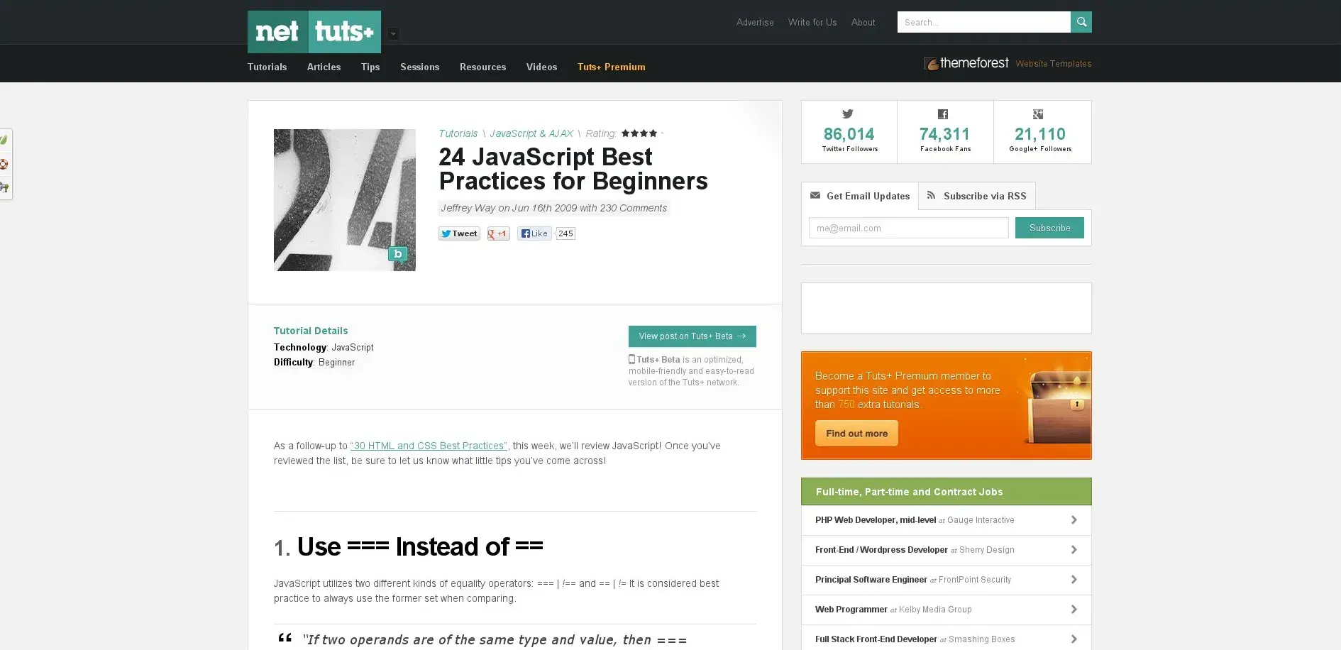Click the Nettuts+ logo
The height and width of the screenshot is (650, 1341).
[x=314, y=32]
